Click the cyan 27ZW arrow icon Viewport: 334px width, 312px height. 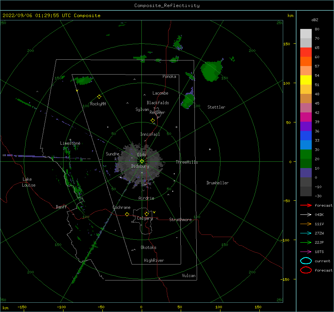[x=306, y=233]
